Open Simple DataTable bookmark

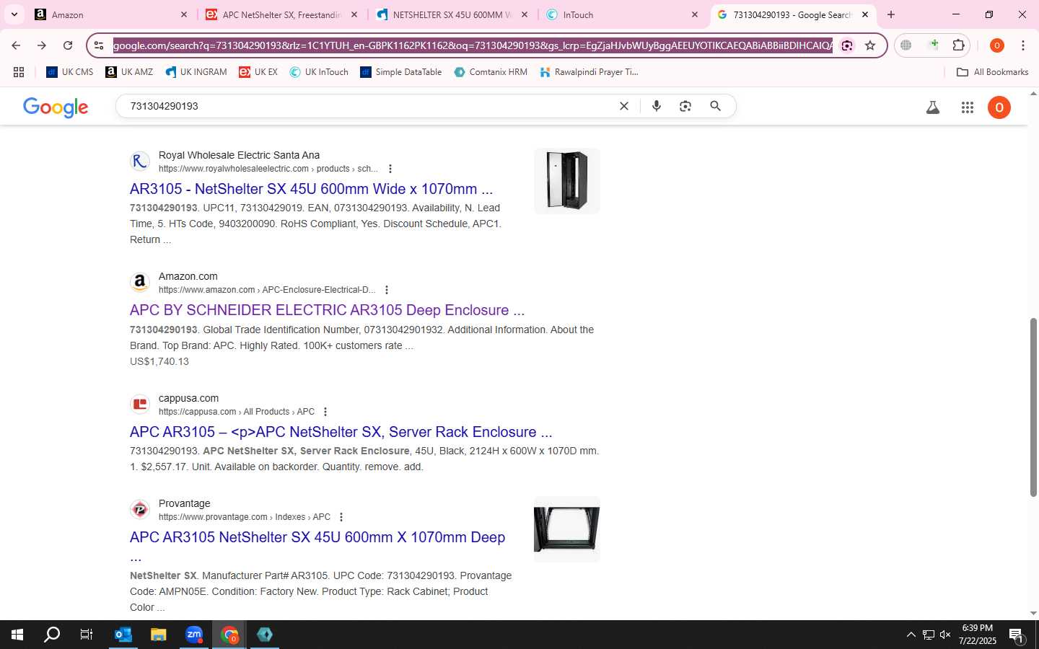pyautogui.click(x=401, y=72)
